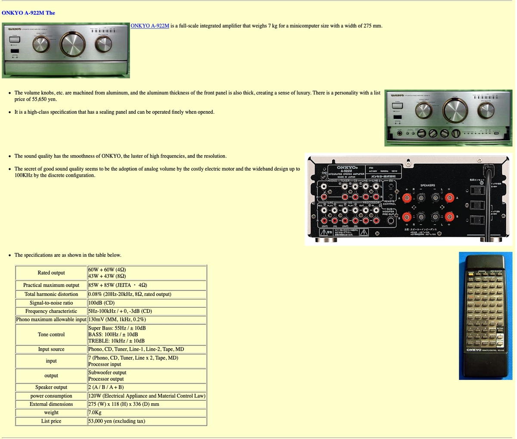This screenshot has height=439, width=517.
Task: Click the List price label cell
Action: point(51,421)
